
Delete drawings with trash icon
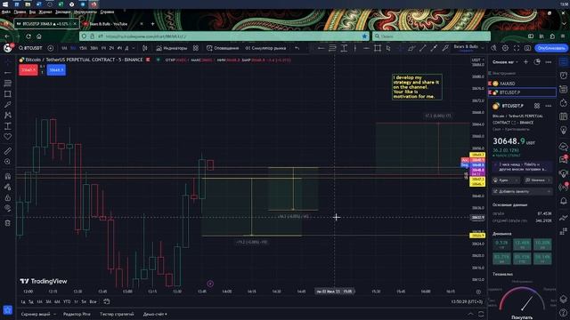[7, 223]
